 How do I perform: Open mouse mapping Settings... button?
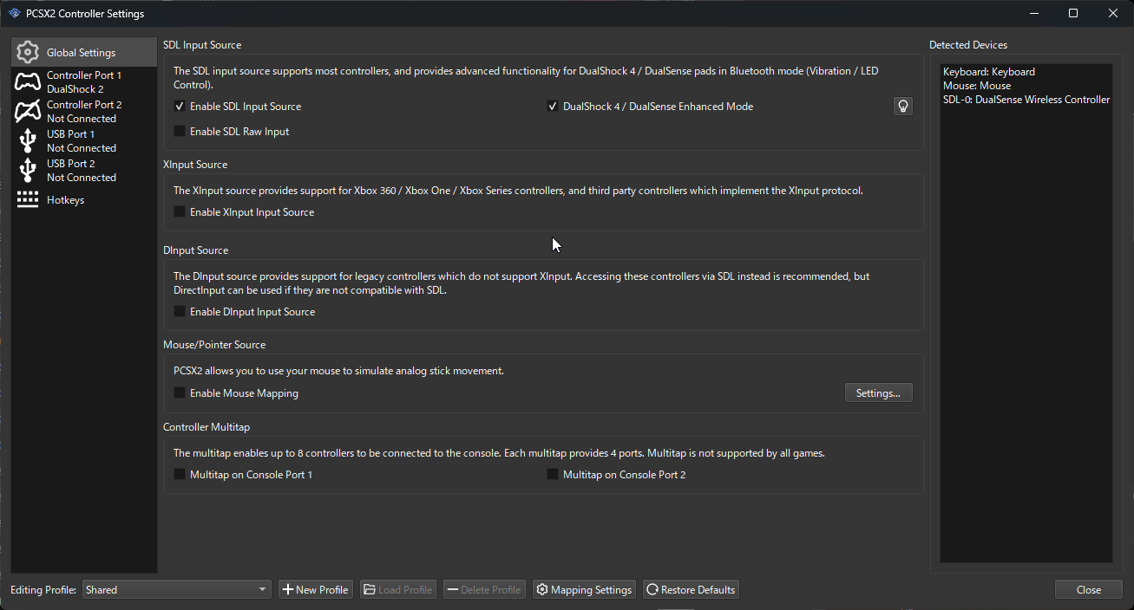(x=878, y=393)
